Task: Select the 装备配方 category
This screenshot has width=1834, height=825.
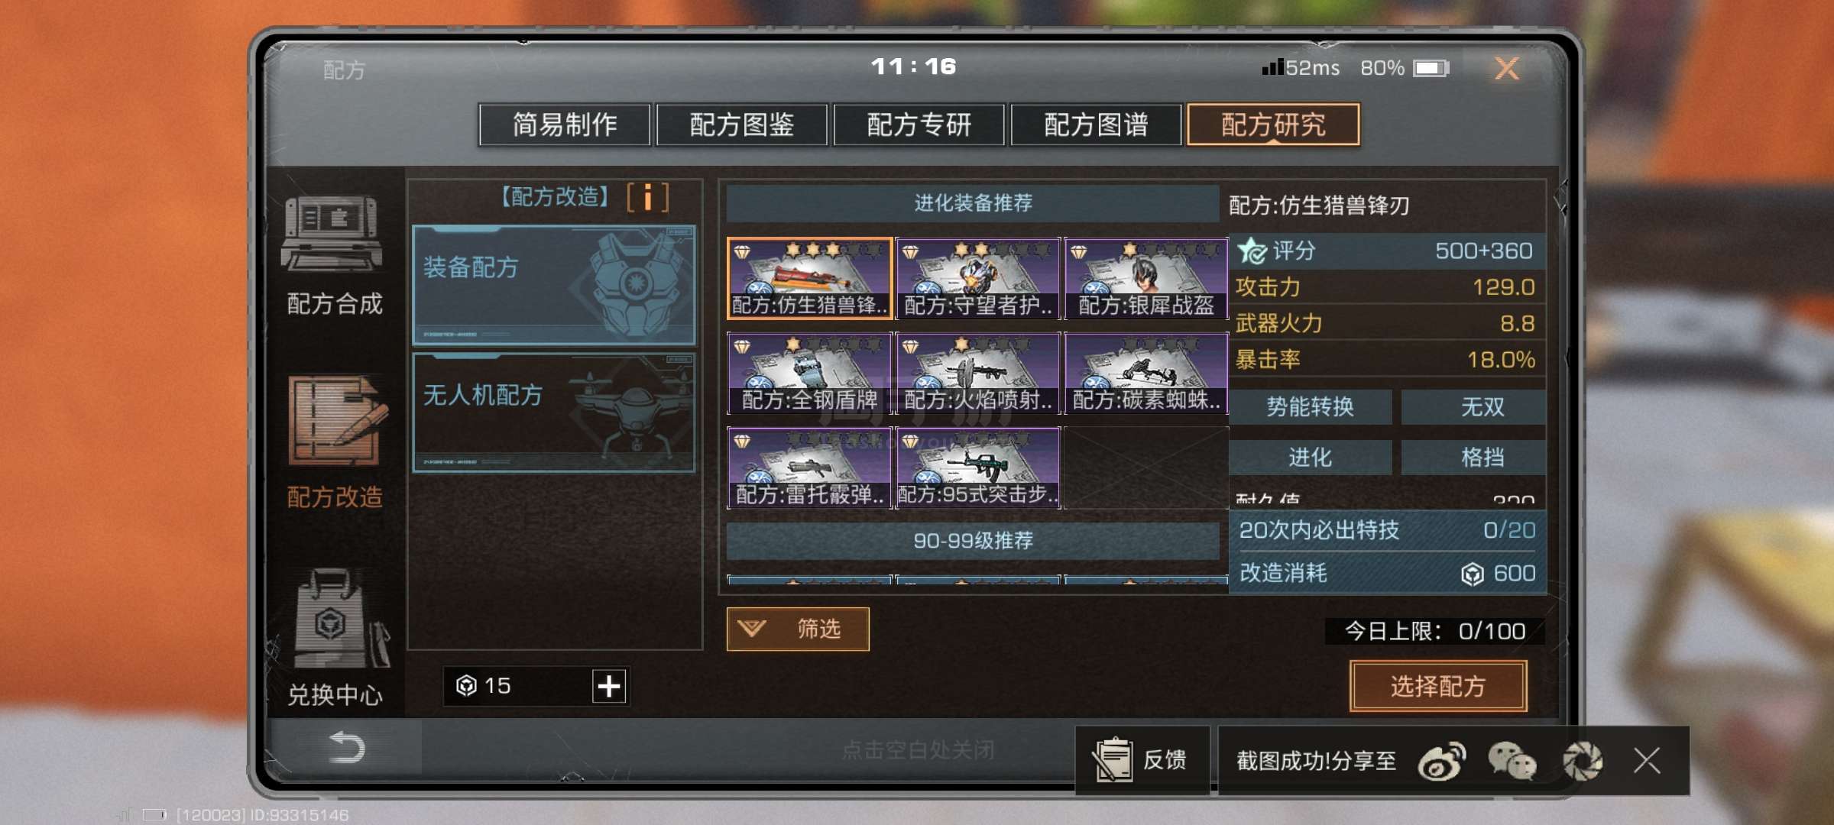Action: (554, 285)
